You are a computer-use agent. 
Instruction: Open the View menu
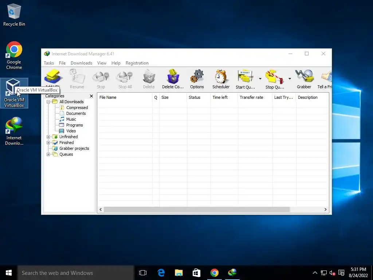coord(102,63)
